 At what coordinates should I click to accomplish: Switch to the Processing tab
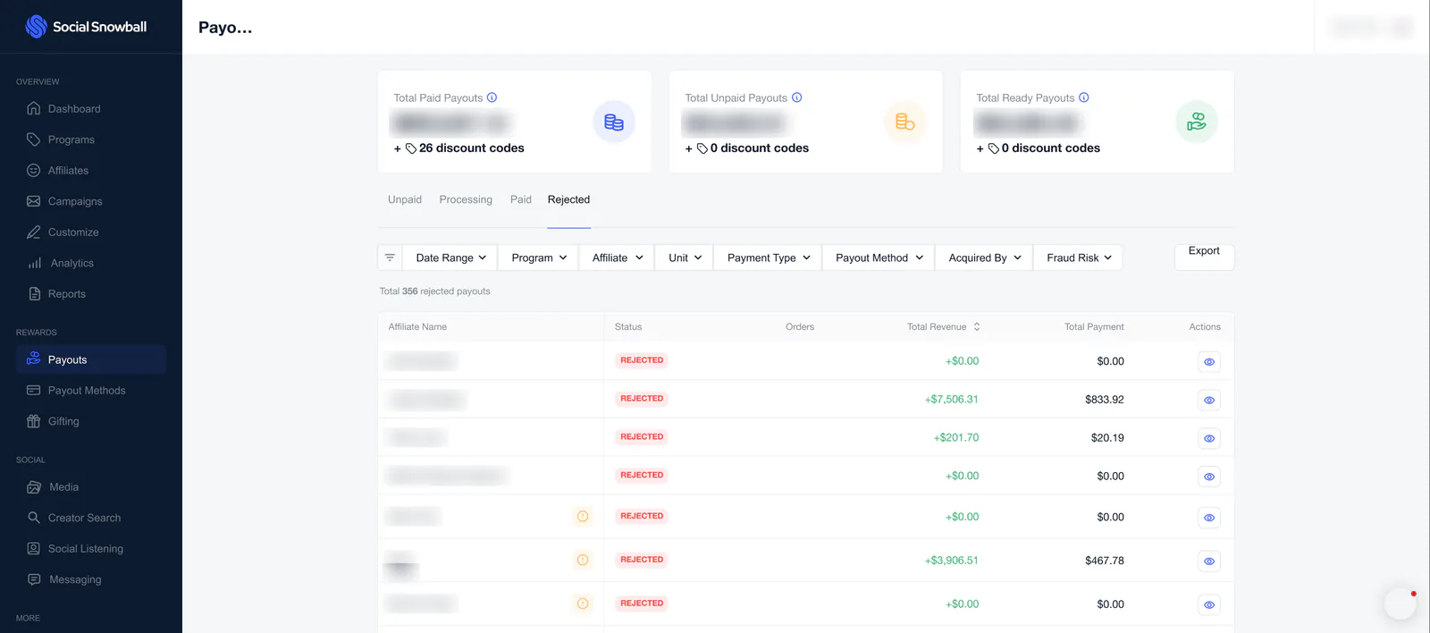[x=466, y=199]
